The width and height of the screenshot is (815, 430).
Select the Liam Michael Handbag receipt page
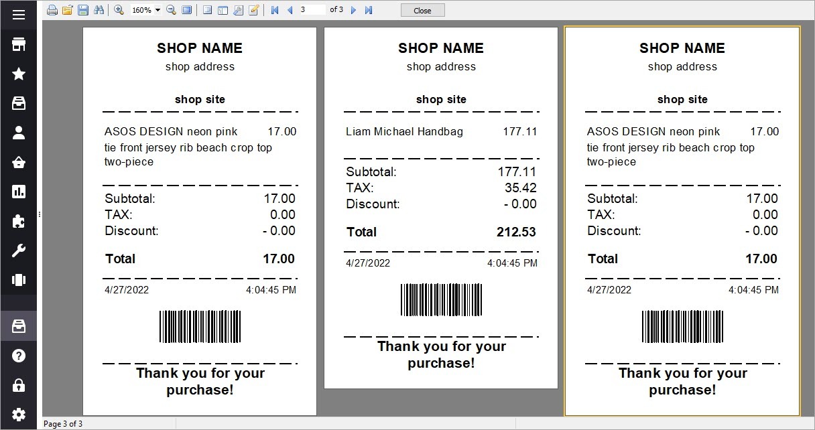(x=441, y=208)
